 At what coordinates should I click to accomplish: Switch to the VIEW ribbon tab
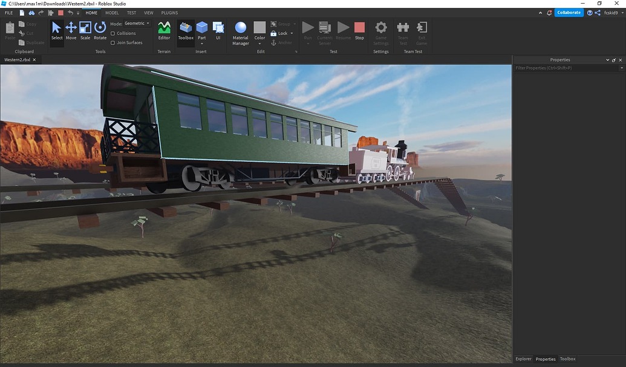click(149, 13)
